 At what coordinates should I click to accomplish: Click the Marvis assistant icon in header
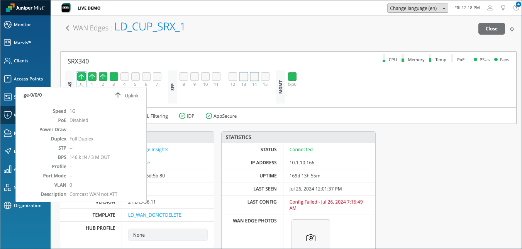[66, 8]
